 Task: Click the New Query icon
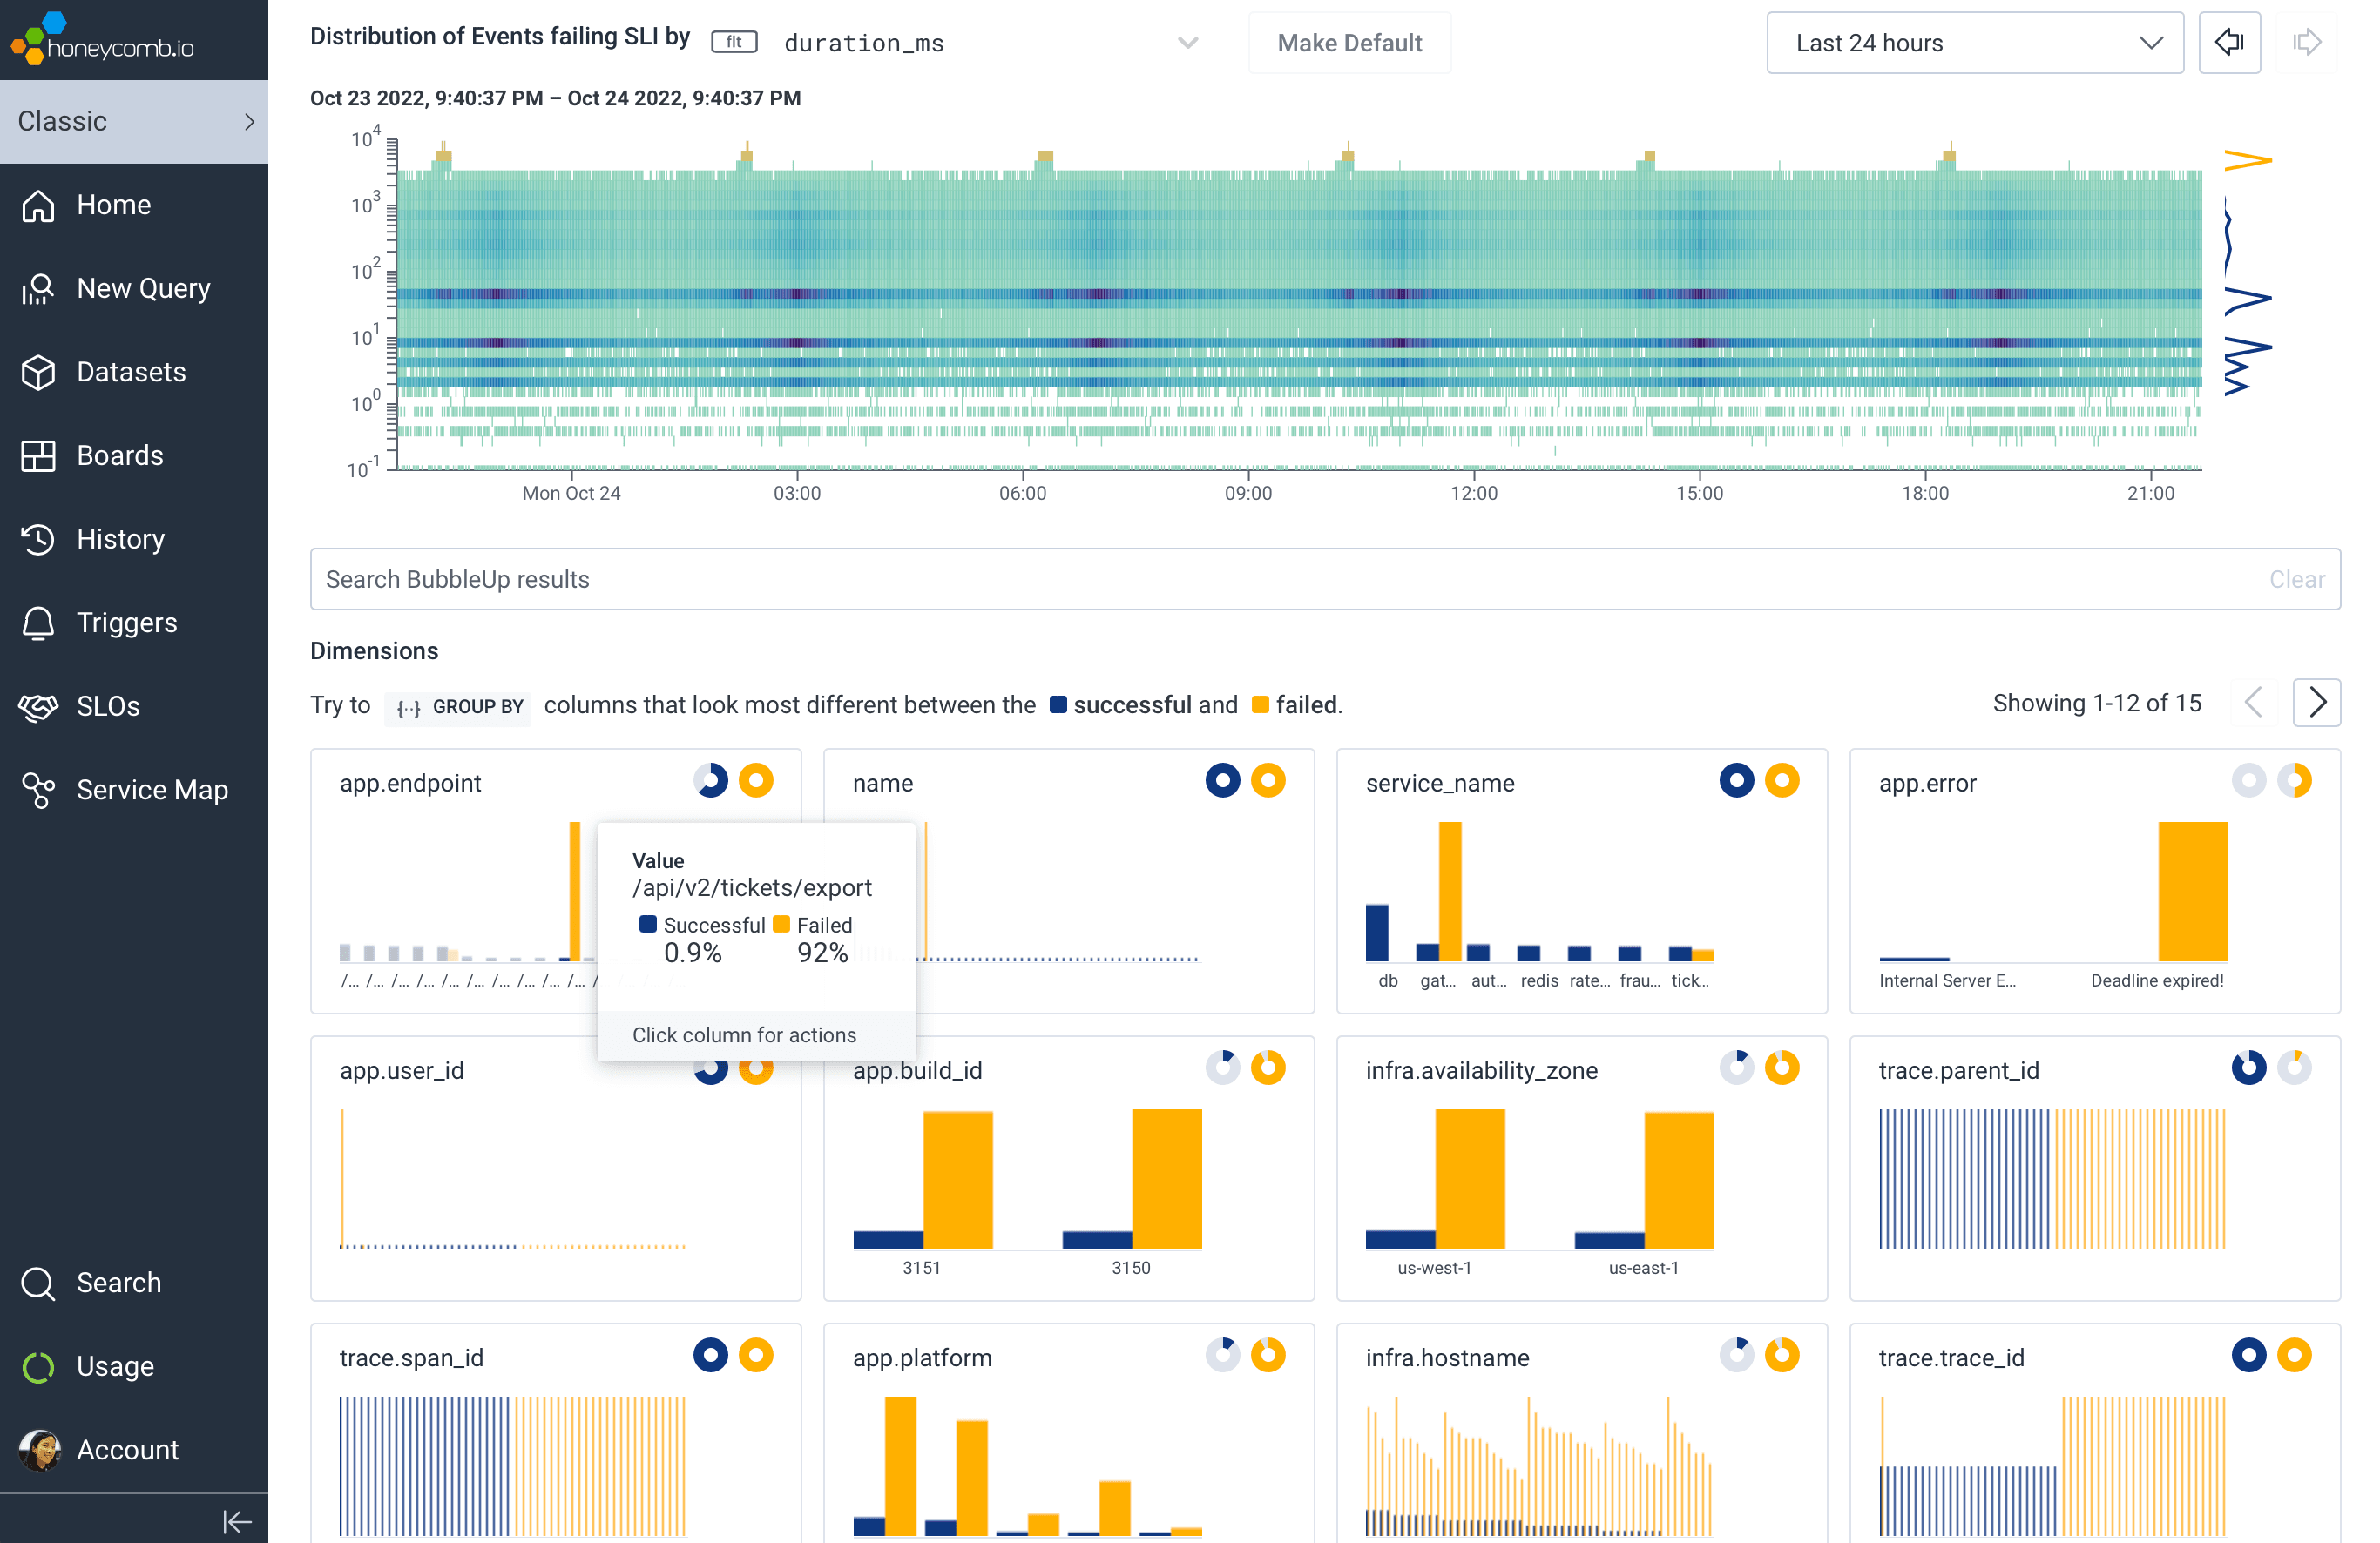tap(38, 289)
